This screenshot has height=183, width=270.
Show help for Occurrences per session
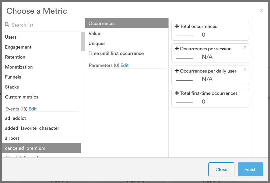pyautogui.click(x=245, y=48)
